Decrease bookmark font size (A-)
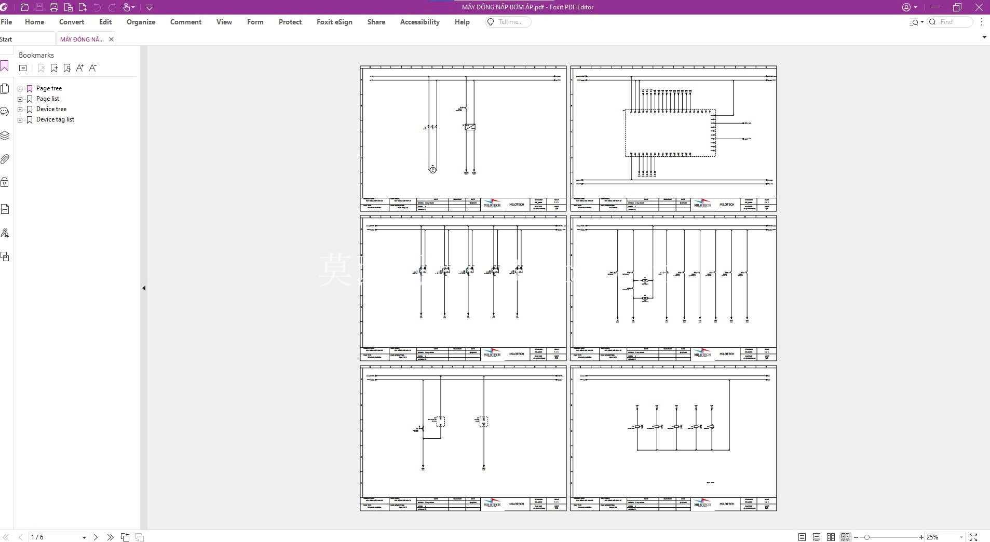 point(92,68)
